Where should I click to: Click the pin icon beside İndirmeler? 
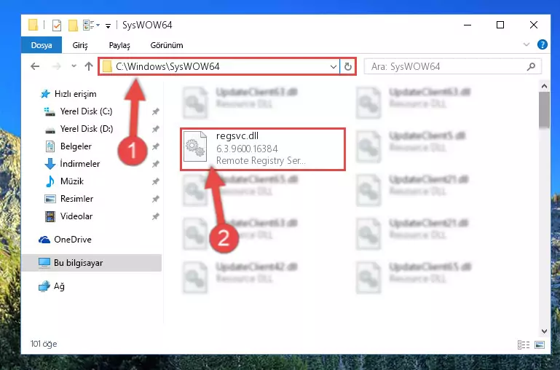click(155, 165)
